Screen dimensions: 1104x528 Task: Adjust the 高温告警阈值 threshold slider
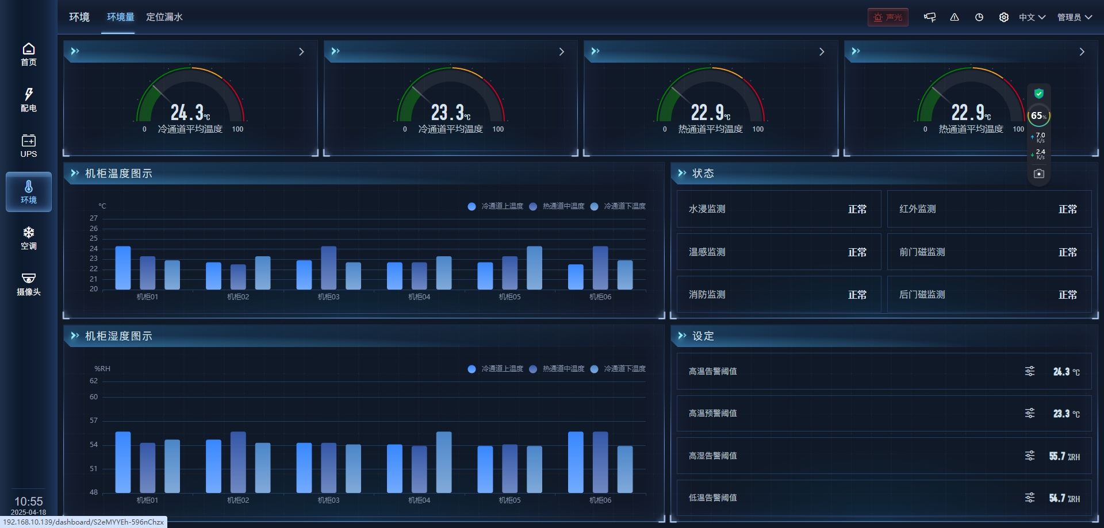(1030, 371)
